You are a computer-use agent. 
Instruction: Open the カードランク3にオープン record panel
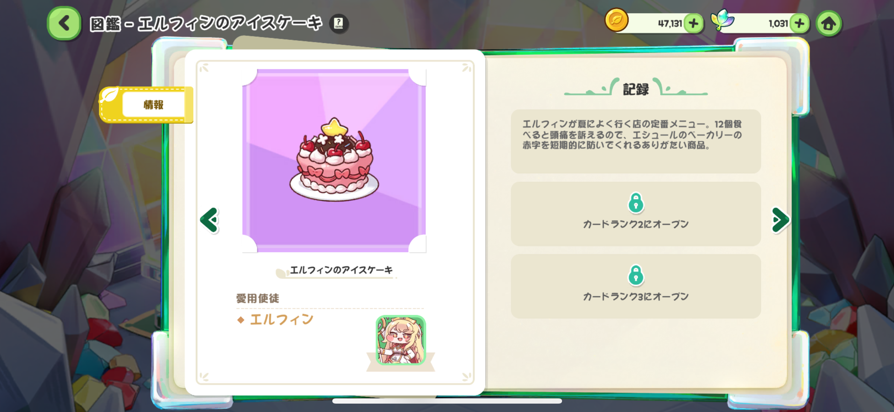click(636, 286)
